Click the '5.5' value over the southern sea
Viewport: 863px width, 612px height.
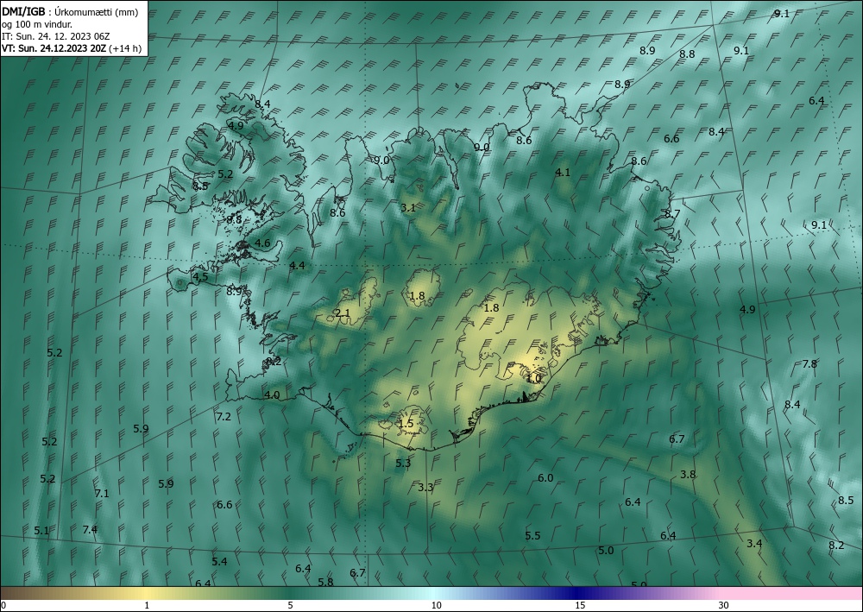532,535
